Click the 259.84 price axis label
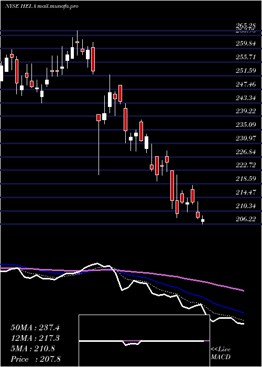Screen dimensions: 262x367 coord(246,44)
